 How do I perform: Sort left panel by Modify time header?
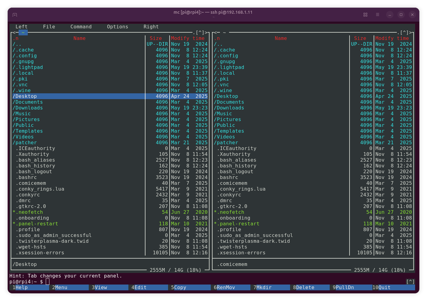coord(188,38)
